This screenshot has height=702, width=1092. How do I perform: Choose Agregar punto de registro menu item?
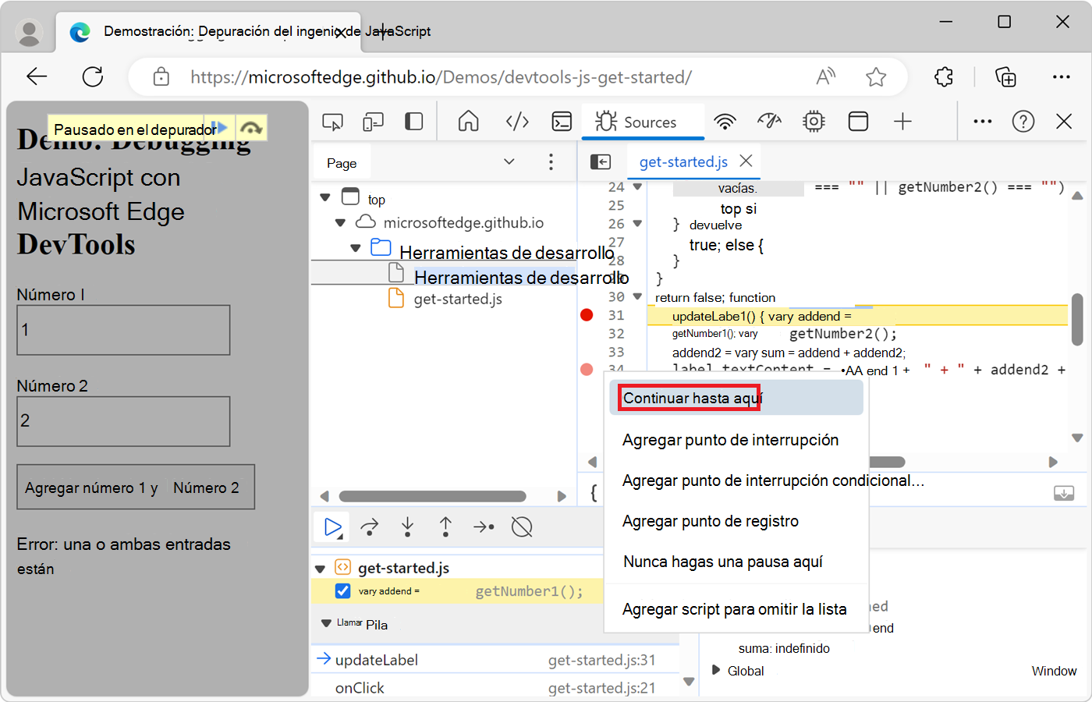pos(710,521)
